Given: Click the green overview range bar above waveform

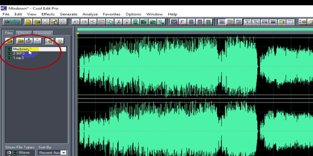Looking at the screenshot, I should 195,30.
